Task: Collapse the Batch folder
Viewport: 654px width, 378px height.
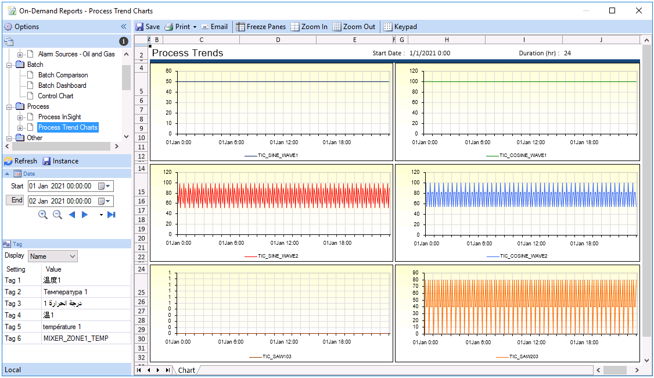Action: pyautogui.click(x=9, y=65)
